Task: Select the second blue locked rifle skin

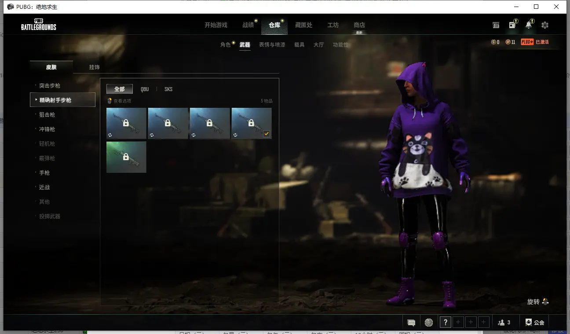Action: point(168,123)
